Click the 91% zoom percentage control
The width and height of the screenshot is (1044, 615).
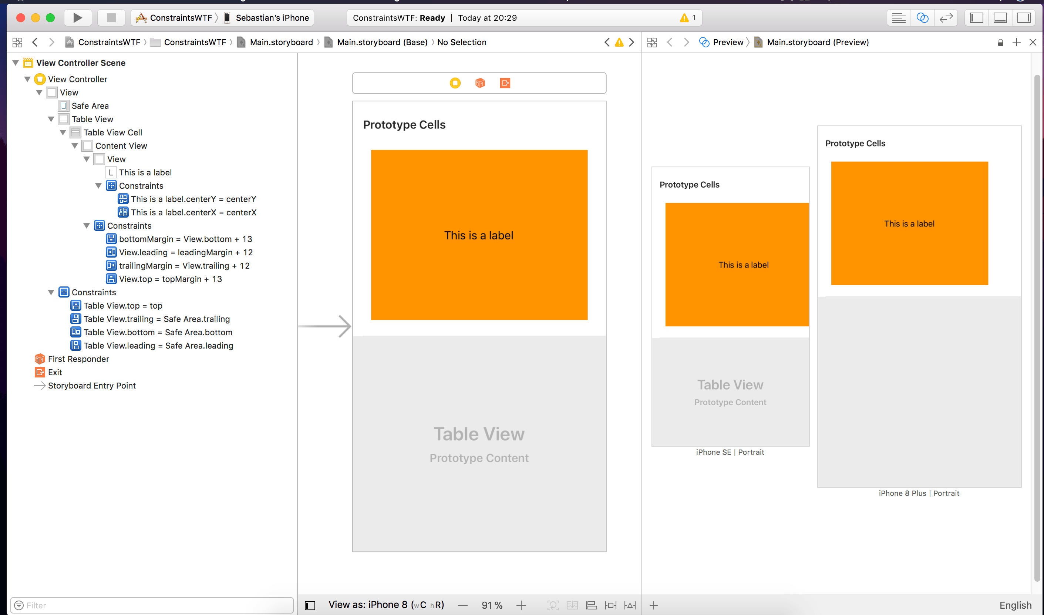click(491, 605)
